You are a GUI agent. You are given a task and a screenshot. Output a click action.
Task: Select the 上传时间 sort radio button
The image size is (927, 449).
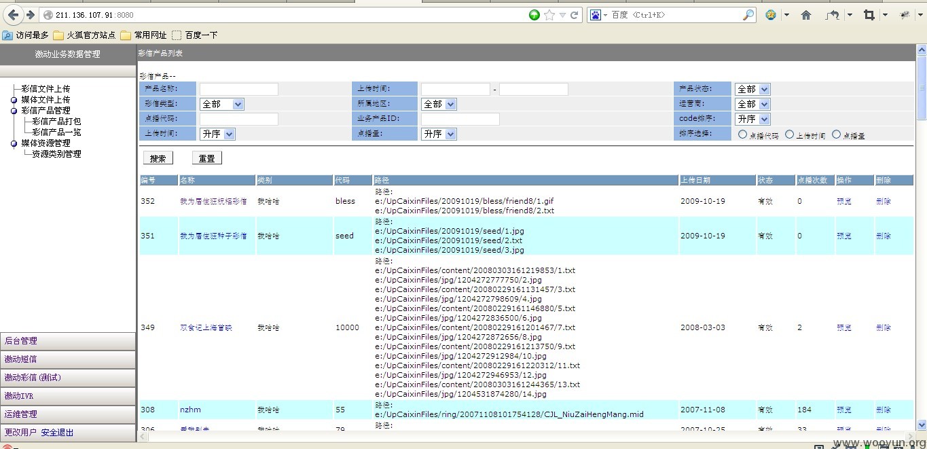click(x=789, y=134)
